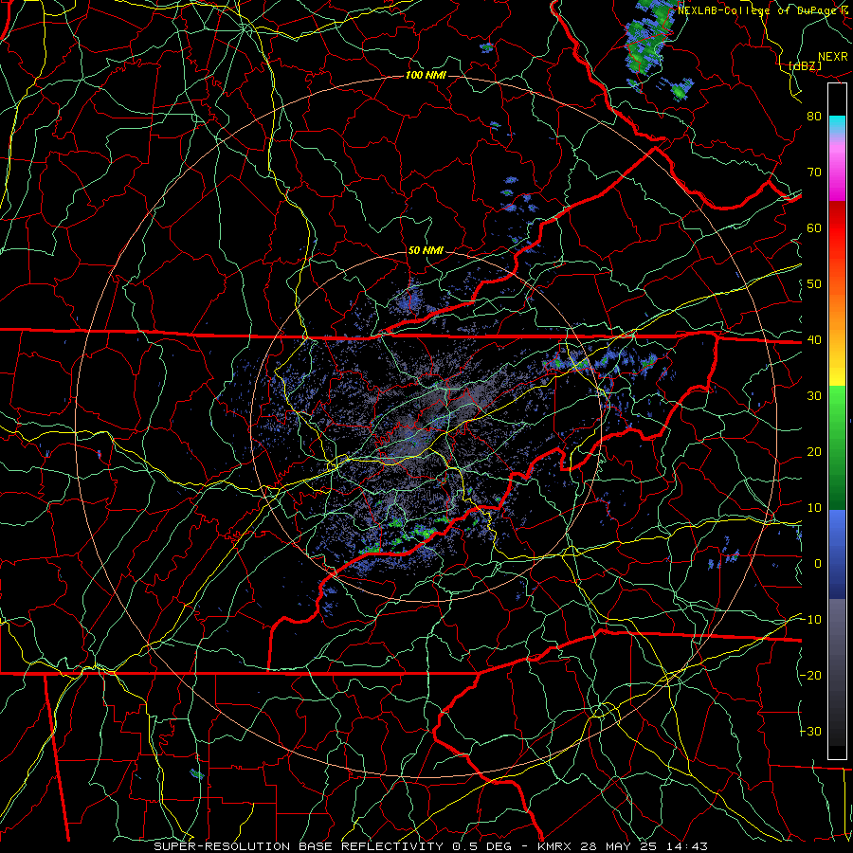Click the 20 value on the dBZ scale

click(x=814, y=451)
